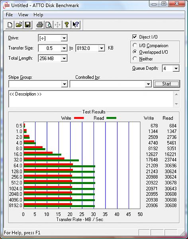Open Print Preview magnifier icon
The image size is (188, 239).
[49, 25]
